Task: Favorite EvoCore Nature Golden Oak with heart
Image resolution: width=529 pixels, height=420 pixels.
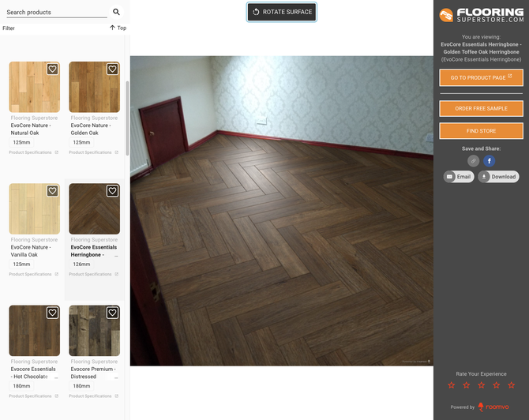Action: (x=112, y=69)
